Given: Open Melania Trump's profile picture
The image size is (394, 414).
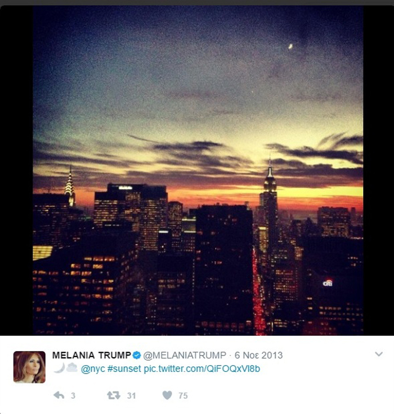Looking at the screenshot, I should click(x=29, y=367).
